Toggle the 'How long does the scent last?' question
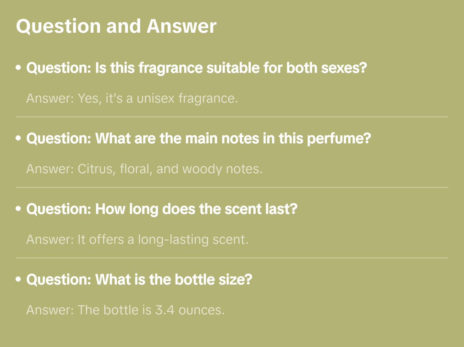This screenshot has width=464, height=347. click(x=162, y=209)
